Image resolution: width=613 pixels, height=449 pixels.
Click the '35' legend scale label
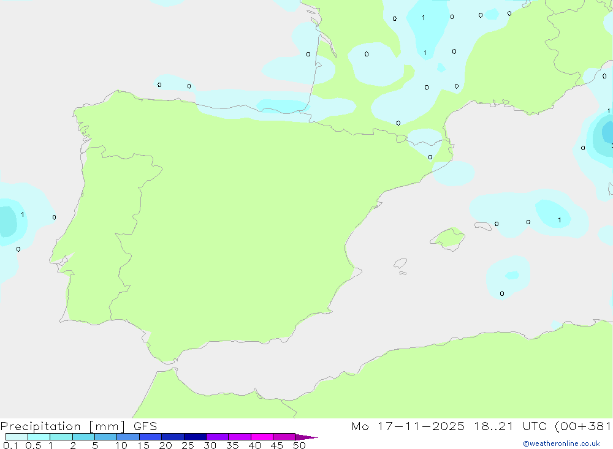[232, 445]
